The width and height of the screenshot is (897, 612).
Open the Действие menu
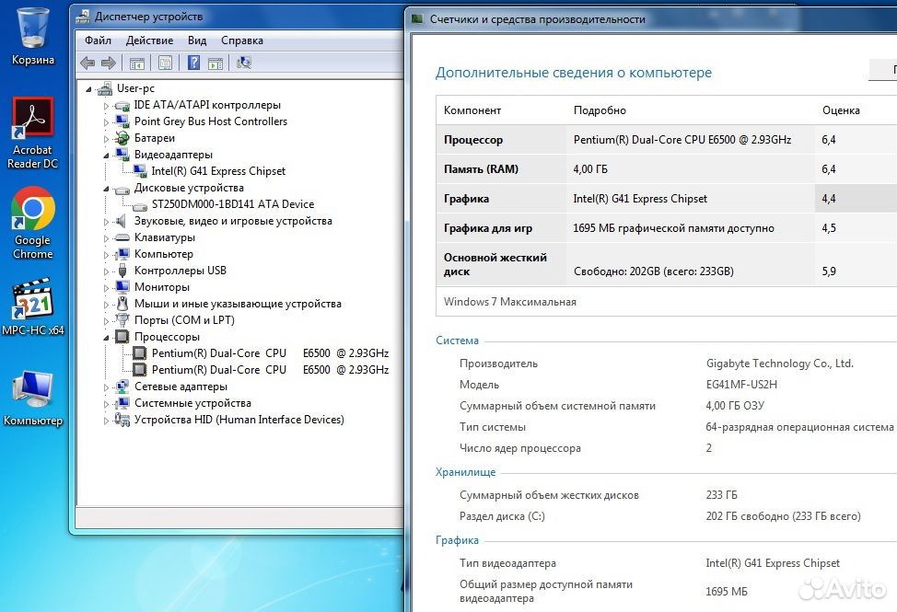[149, 40]
